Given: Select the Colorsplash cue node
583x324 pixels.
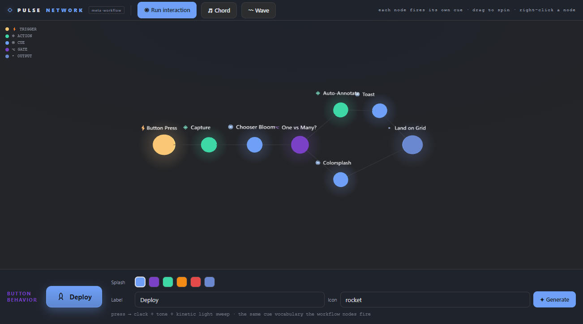Looking at the screenshot, I should click(x=340, y=179).
